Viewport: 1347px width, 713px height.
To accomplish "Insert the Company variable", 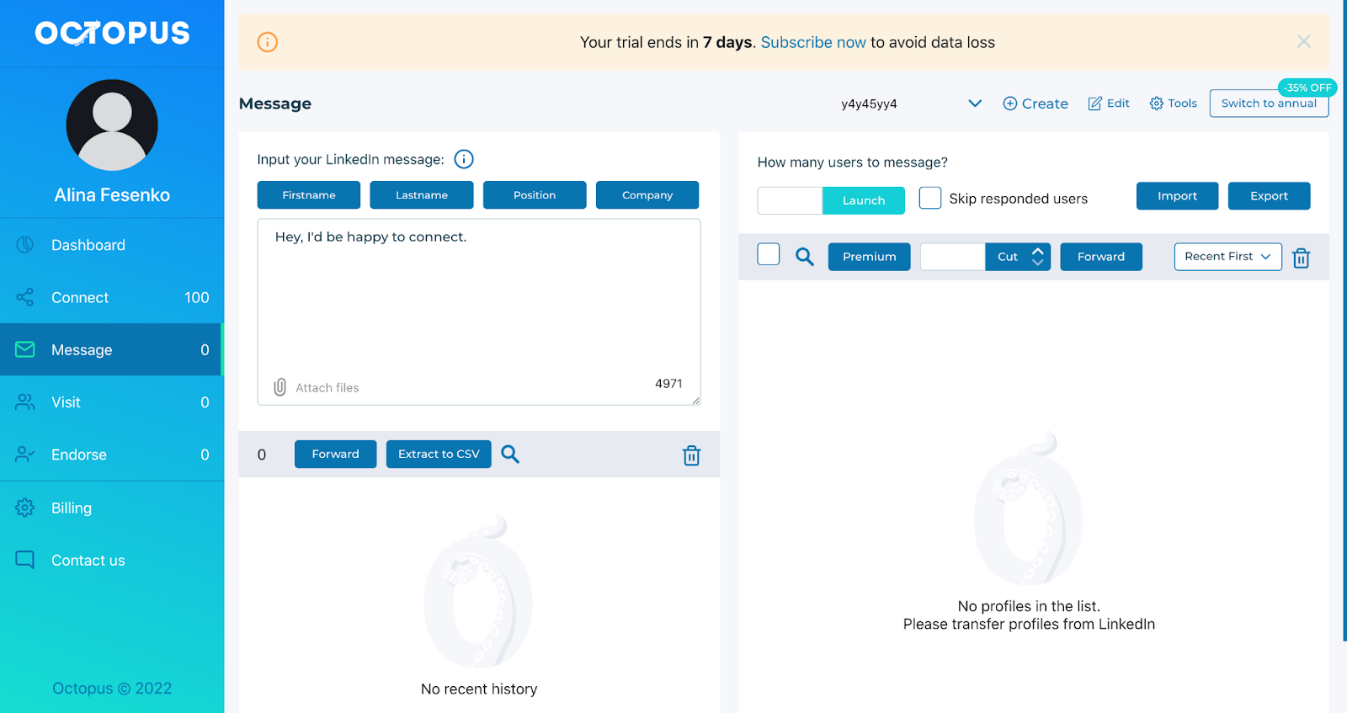I will (647, 195).
